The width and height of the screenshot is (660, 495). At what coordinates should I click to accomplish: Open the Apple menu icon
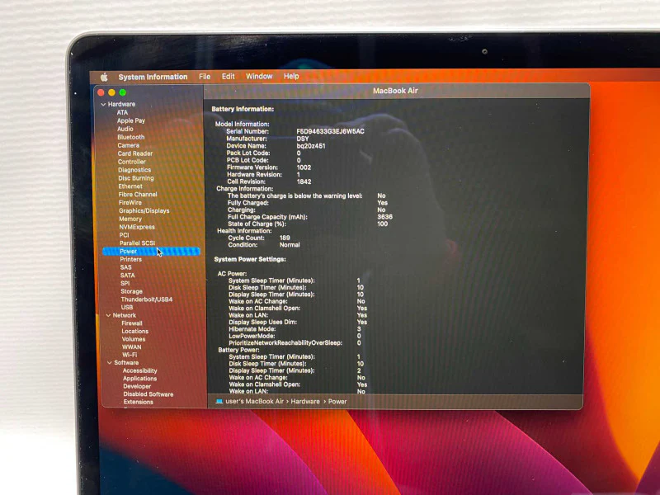click(x=104, y=77)
